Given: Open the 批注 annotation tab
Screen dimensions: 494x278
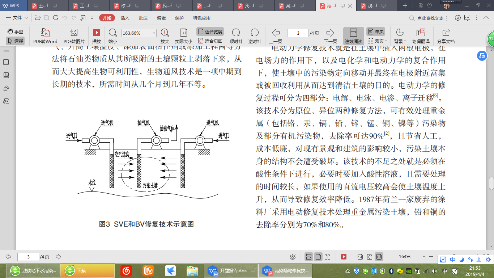Looking at the screenshot, I should click(x=143, y=18).
